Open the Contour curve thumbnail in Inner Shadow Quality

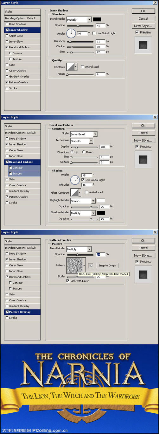70,67
